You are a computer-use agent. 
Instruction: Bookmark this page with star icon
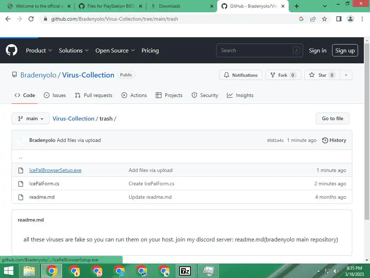click(324, 19)
